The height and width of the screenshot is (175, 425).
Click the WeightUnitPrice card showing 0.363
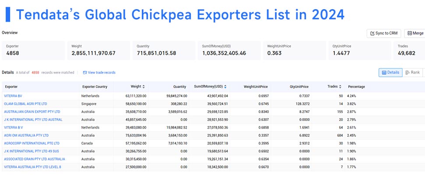[295, 50]
